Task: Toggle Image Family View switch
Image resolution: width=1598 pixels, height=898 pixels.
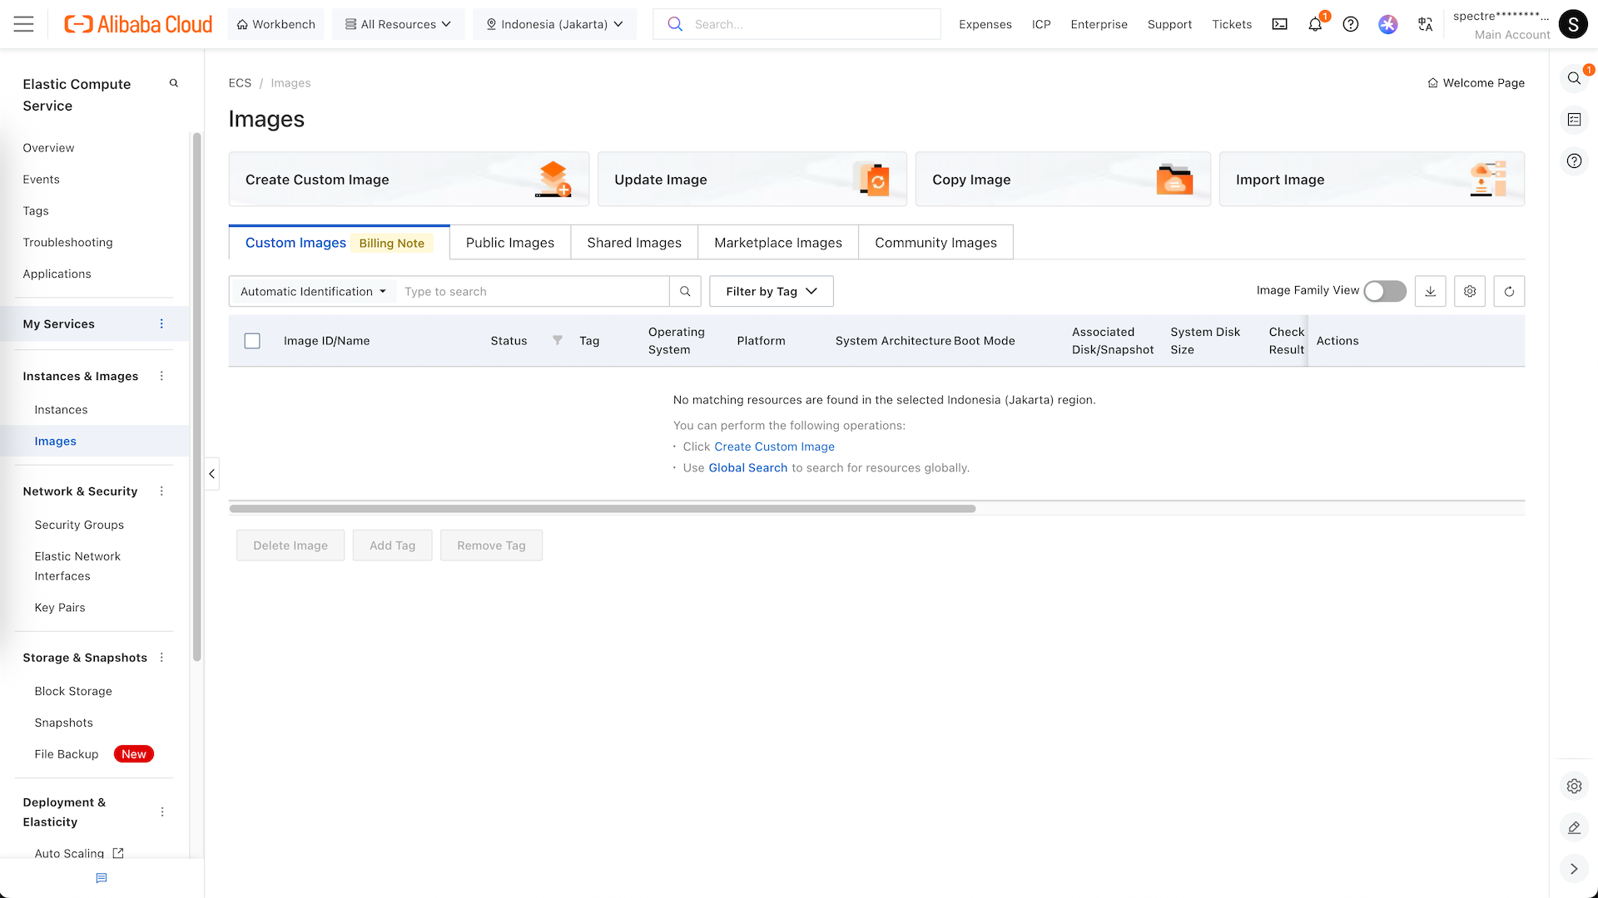Action: coord(1384,291)
